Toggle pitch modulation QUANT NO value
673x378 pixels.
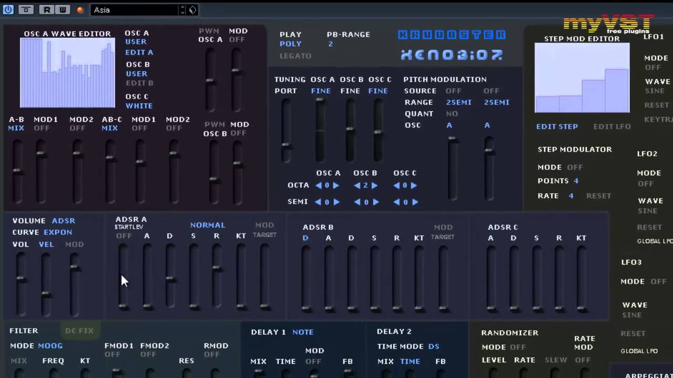(x=452, y=114)
